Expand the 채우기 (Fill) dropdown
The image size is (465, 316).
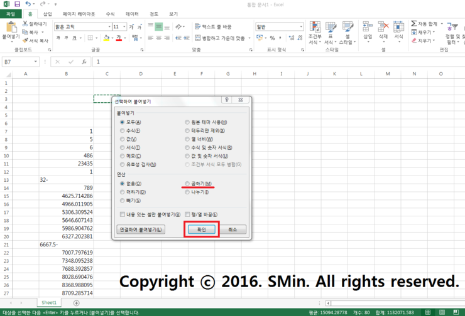tap(434, 32)
